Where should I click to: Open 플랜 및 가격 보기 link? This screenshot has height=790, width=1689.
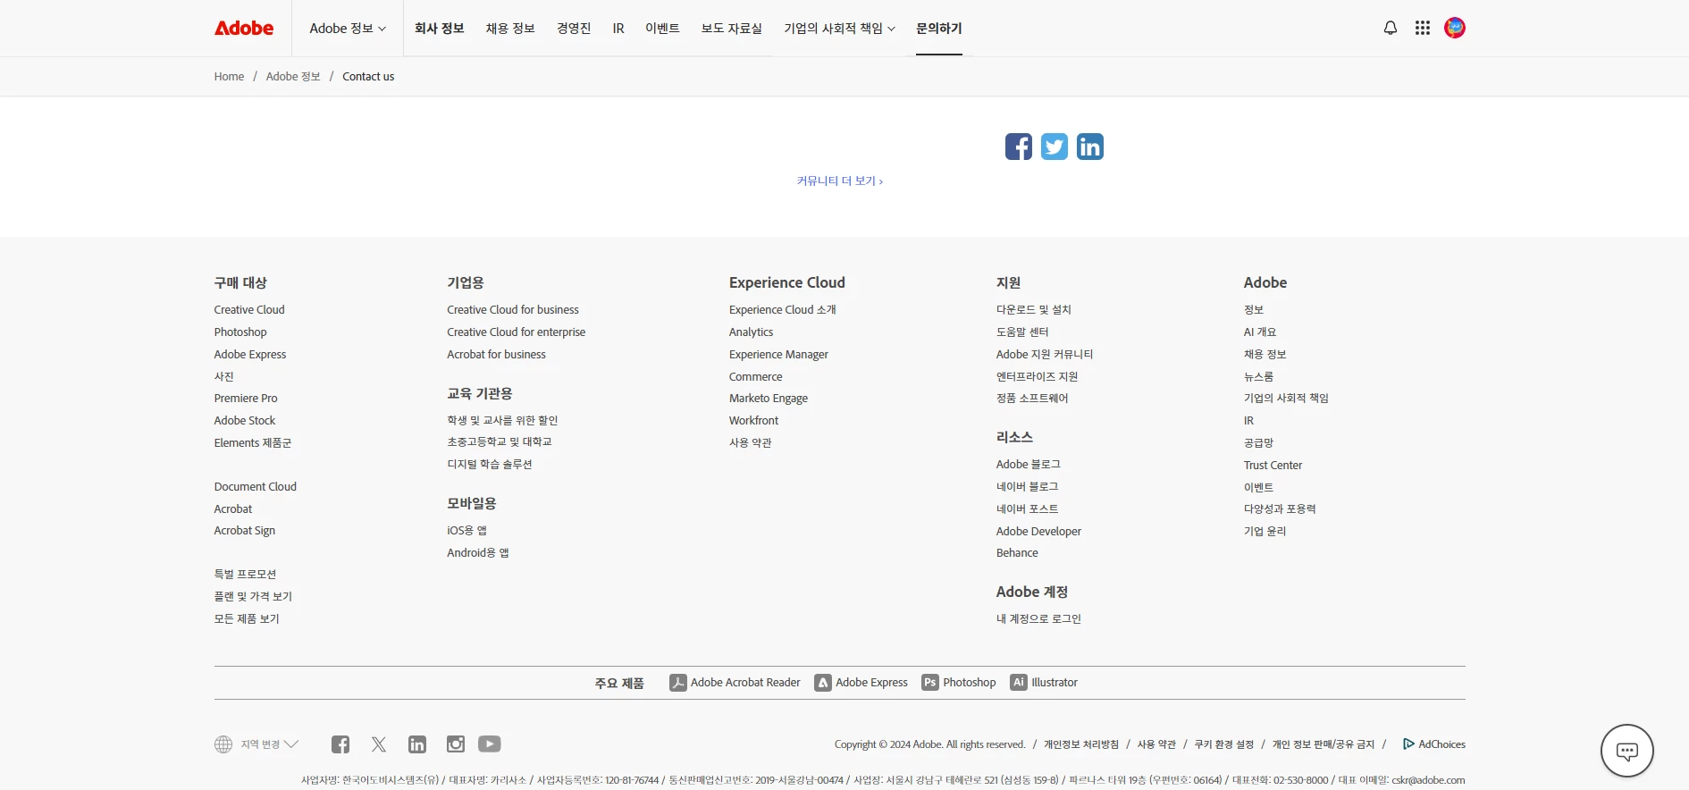point(253,597)
